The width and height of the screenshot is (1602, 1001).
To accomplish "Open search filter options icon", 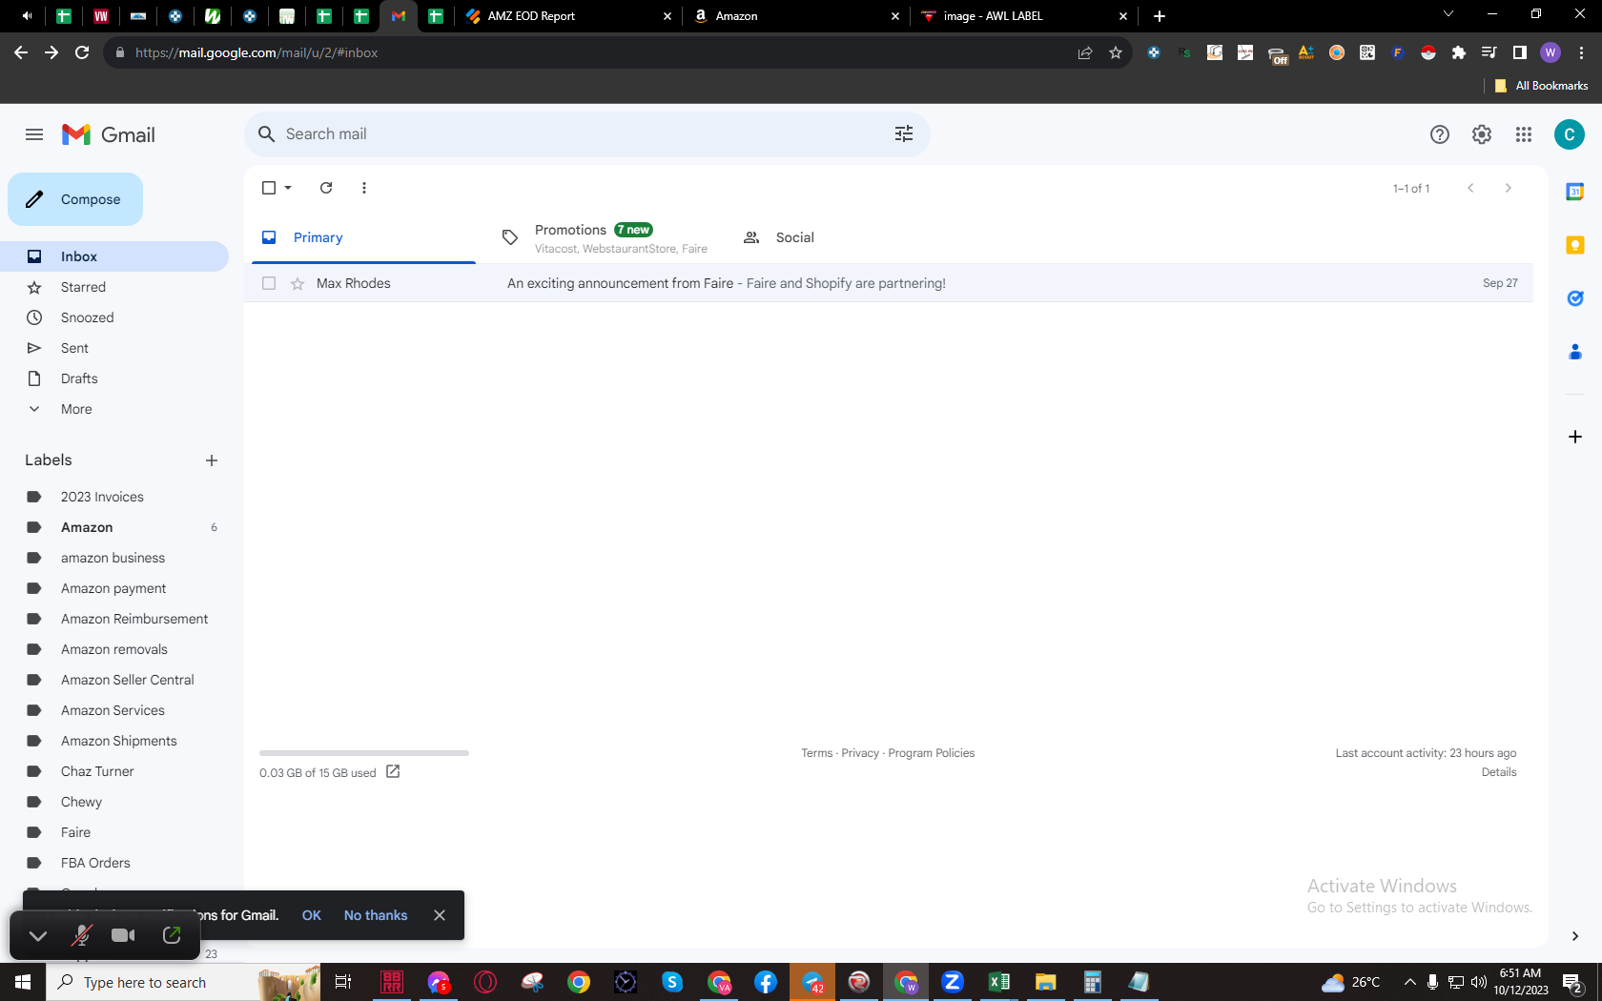I will point(904,134).
